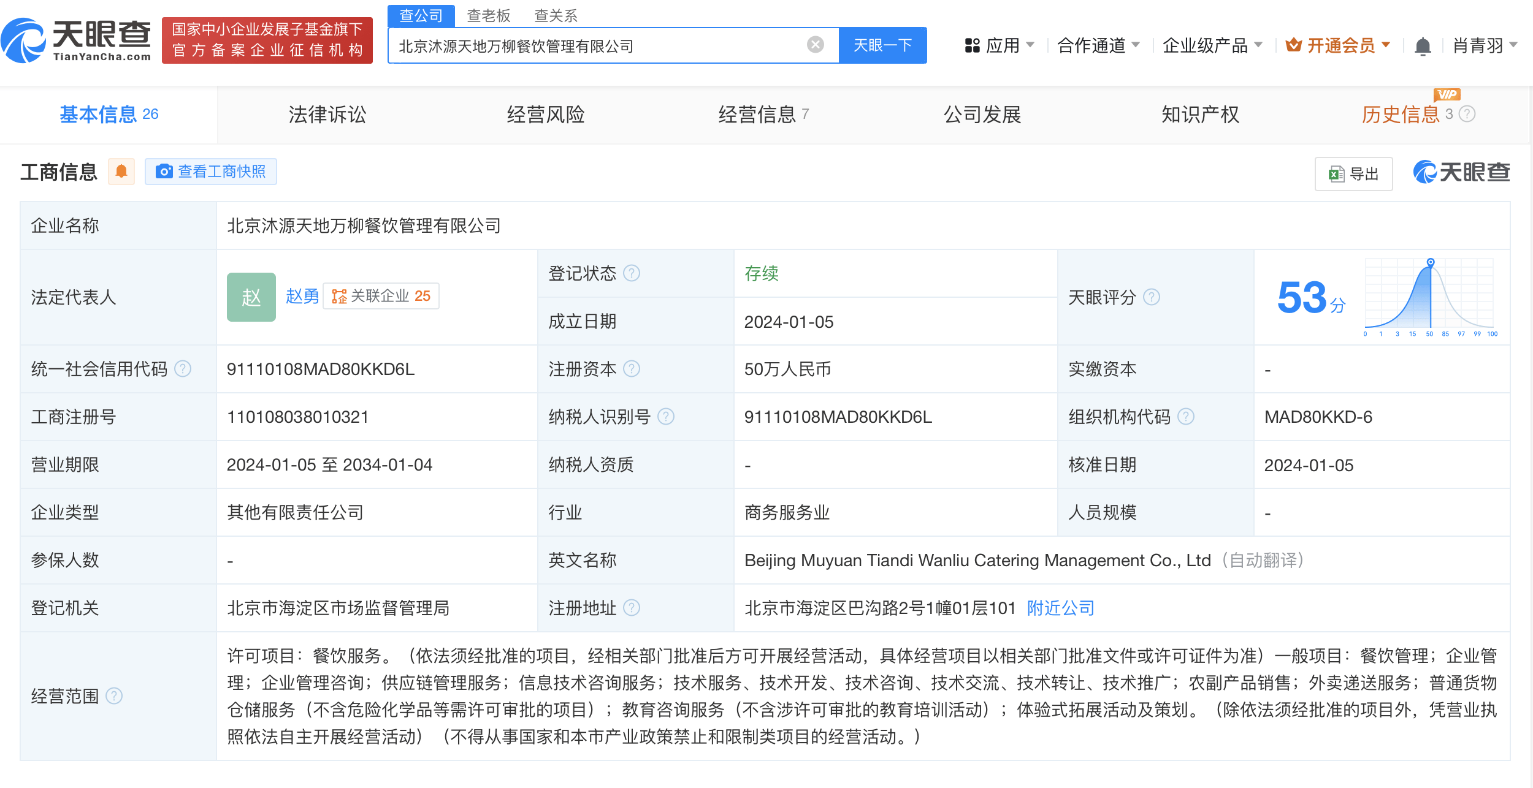This screenshot has height=788, width=1533.
Task: Click the registration number 110108038010321
Action: point(298,417)
